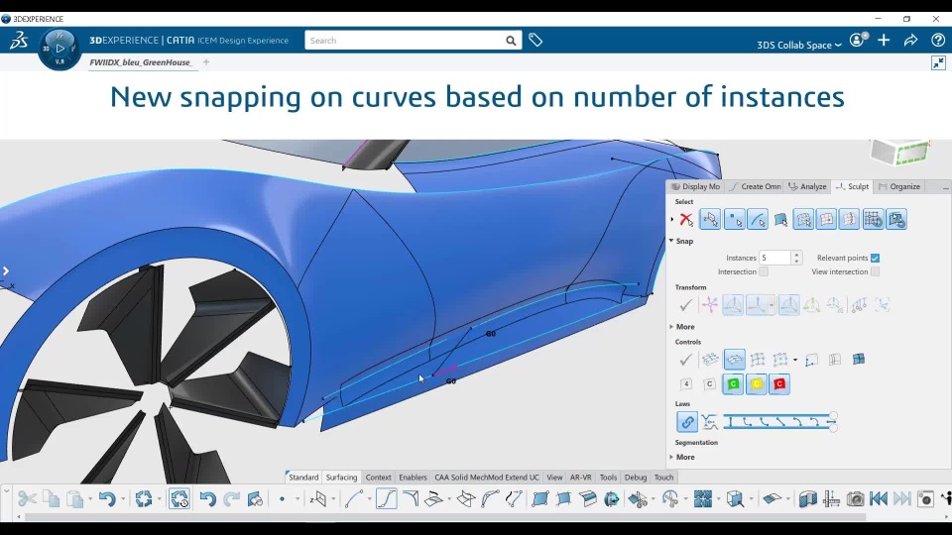Switch to the Analyze tab
This screenshot has width=952, height=535.
807,186
